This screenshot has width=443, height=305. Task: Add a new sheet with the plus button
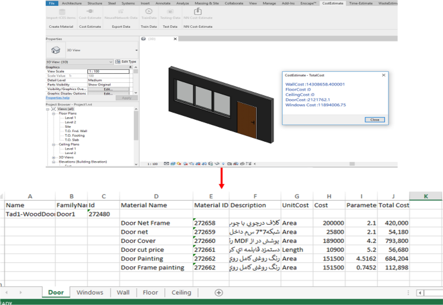pyautogui.click(x=219, y=293)
